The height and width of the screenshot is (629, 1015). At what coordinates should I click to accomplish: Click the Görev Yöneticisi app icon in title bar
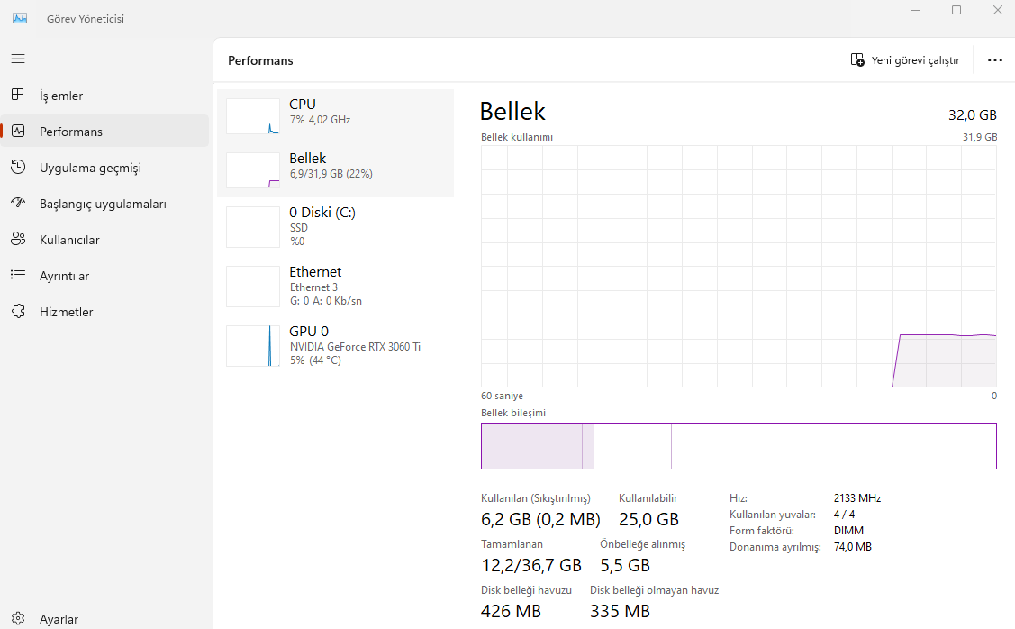(x=20, y=18)
